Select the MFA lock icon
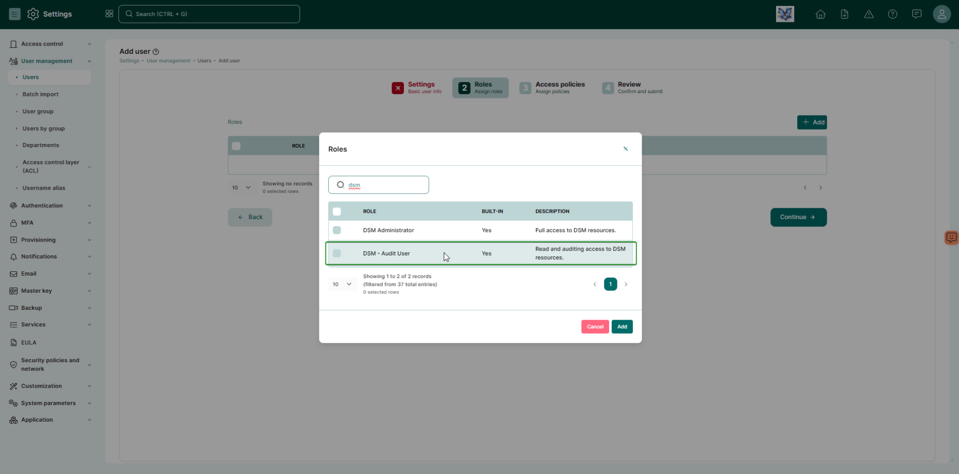This screenshot has height=474, width=959. pyautogui.click(x=13, y=223)
